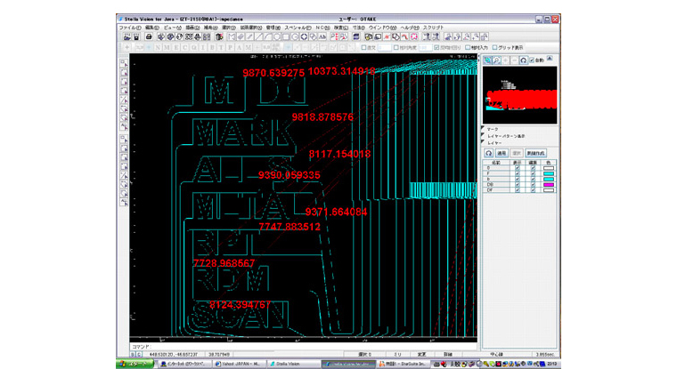The image size is (677, 369).
Task: Click the small S button in status bar
Action: point(133,355)
